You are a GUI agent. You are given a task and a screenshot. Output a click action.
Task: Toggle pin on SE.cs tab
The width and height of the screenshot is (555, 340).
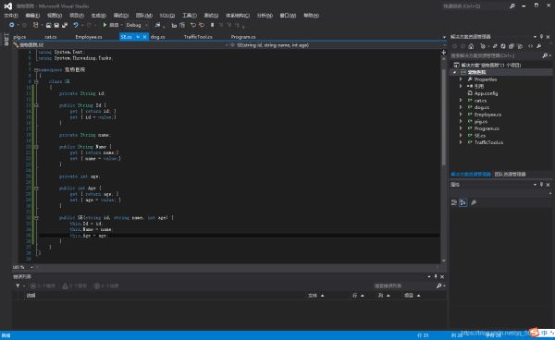pyautogui.click(x=138, y=37)
